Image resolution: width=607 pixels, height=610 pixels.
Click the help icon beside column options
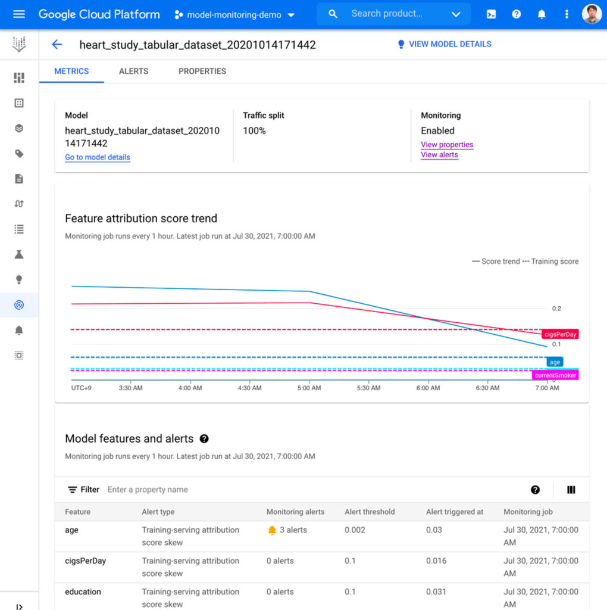(535, 490)
